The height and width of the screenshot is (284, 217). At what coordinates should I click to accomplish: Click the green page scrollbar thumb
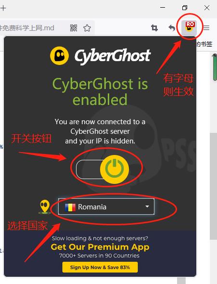coord(215,67)
